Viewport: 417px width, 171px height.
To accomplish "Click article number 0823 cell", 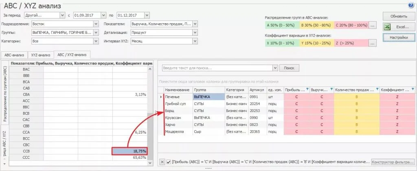I will point(257,125).
